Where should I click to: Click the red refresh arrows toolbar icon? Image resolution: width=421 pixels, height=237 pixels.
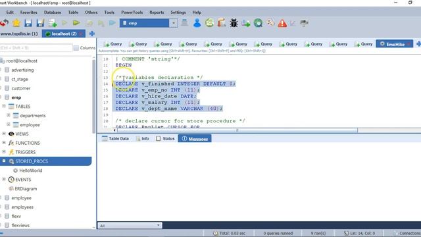point(4,23)
